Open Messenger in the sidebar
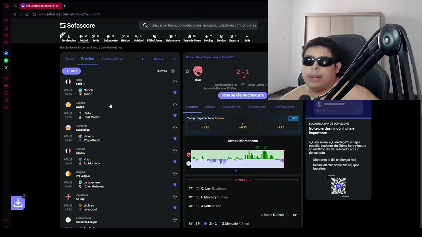 coord(6,53)
